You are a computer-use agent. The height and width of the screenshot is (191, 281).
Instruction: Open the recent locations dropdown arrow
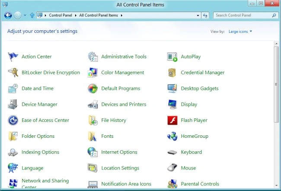pyautogui.click(x=25, y=16)
